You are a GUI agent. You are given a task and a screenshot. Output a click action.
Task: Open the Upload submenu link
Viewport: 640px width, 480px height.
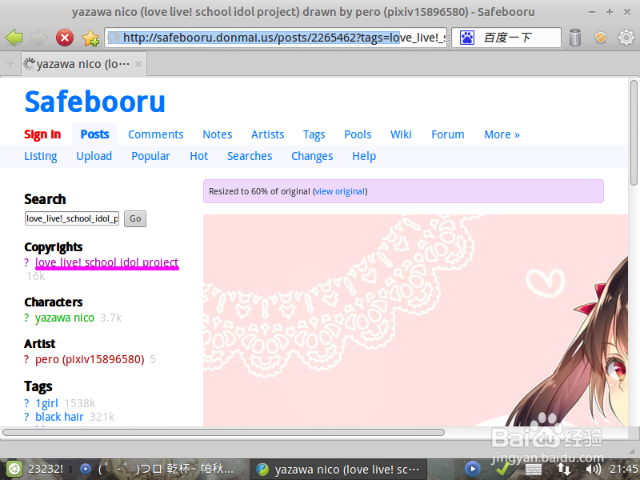94,156
